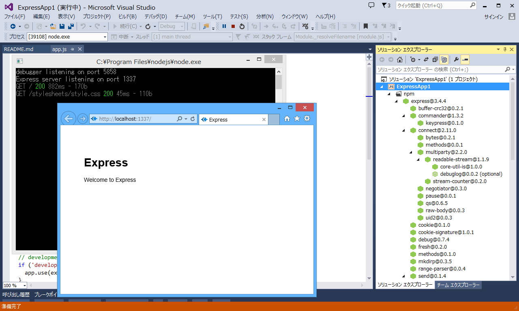Open the ファイル(F) menu
This screenshot has width=519, height=311.
(x=15, y=17)
